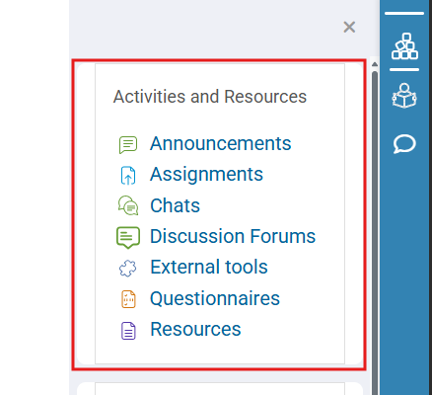Click the Resources purple document icon
432x395 pixels.
click(128, 331)
